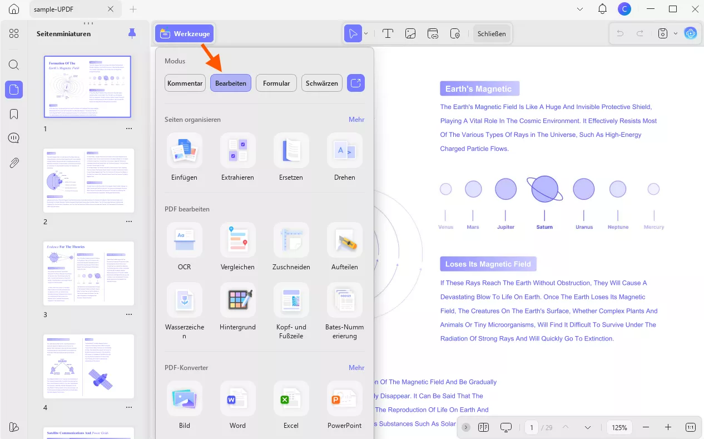The width and height of the screenshot is (704, 439).
Task: Select page 3 thumbnail
Action: (89, 273)
